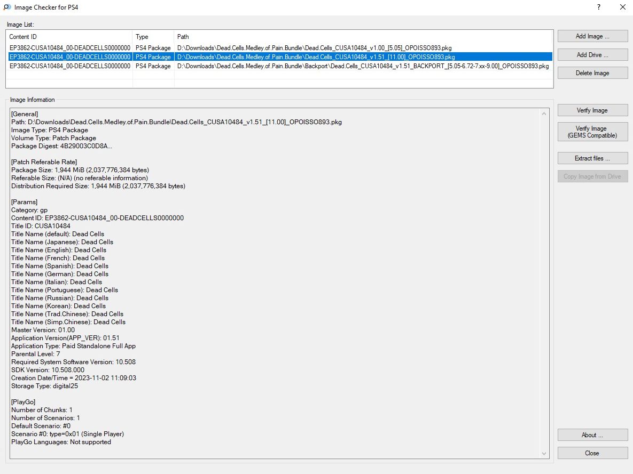Click the Category: gp line
Viewport: 633px width, 474px height.
coord(29,210)
